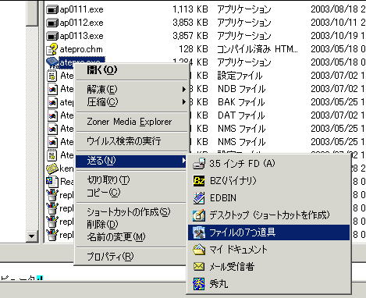Choose Zoner Media Explorer menu entry

(x=130, y=122)
